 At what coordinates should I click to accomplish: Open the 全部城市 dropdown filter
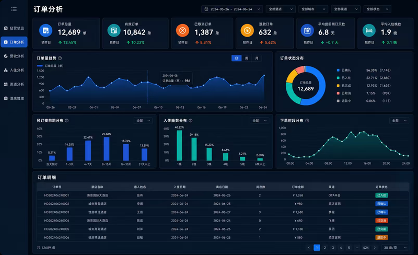point(313,9)
